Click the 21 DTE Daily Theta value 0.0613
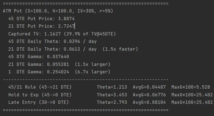Viewport: 214px width, 116px height. point(72,49)
